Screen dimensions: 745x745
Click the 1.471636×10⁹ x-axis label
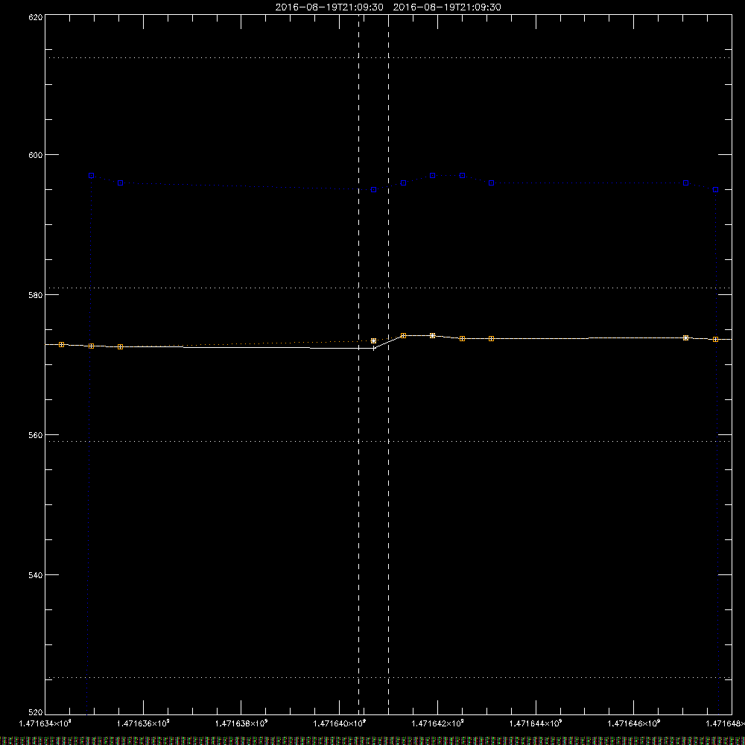point(143,723)
